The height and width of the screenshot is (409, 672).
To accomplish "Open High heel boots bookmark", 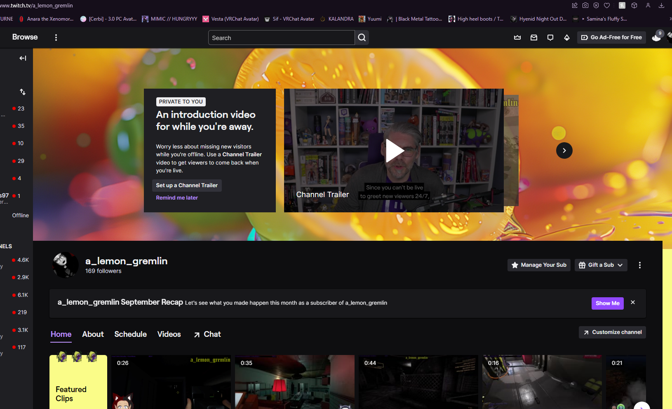I will 476,19.
